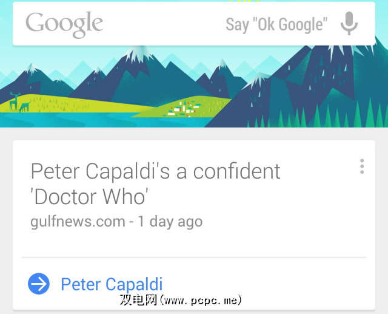Open the "Peter Capaldi's a confident" headline
This screenshot has width=388, height=314.
(x=156, y=171)
